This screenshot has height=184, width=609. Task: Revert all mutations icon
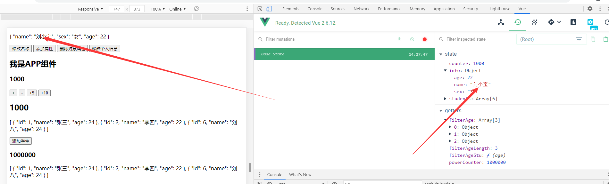tap(412, 39)
